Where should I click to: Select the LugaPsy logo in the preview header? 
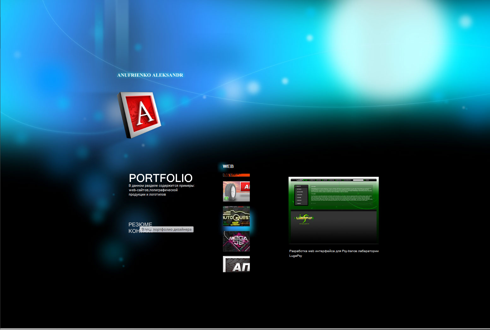click(302, 180)
